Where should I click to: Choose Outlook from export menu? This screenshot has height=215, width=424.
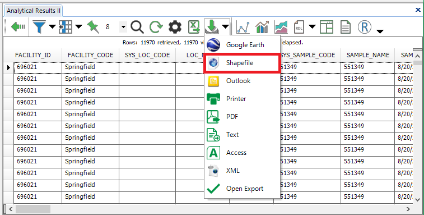pos(242,81)
